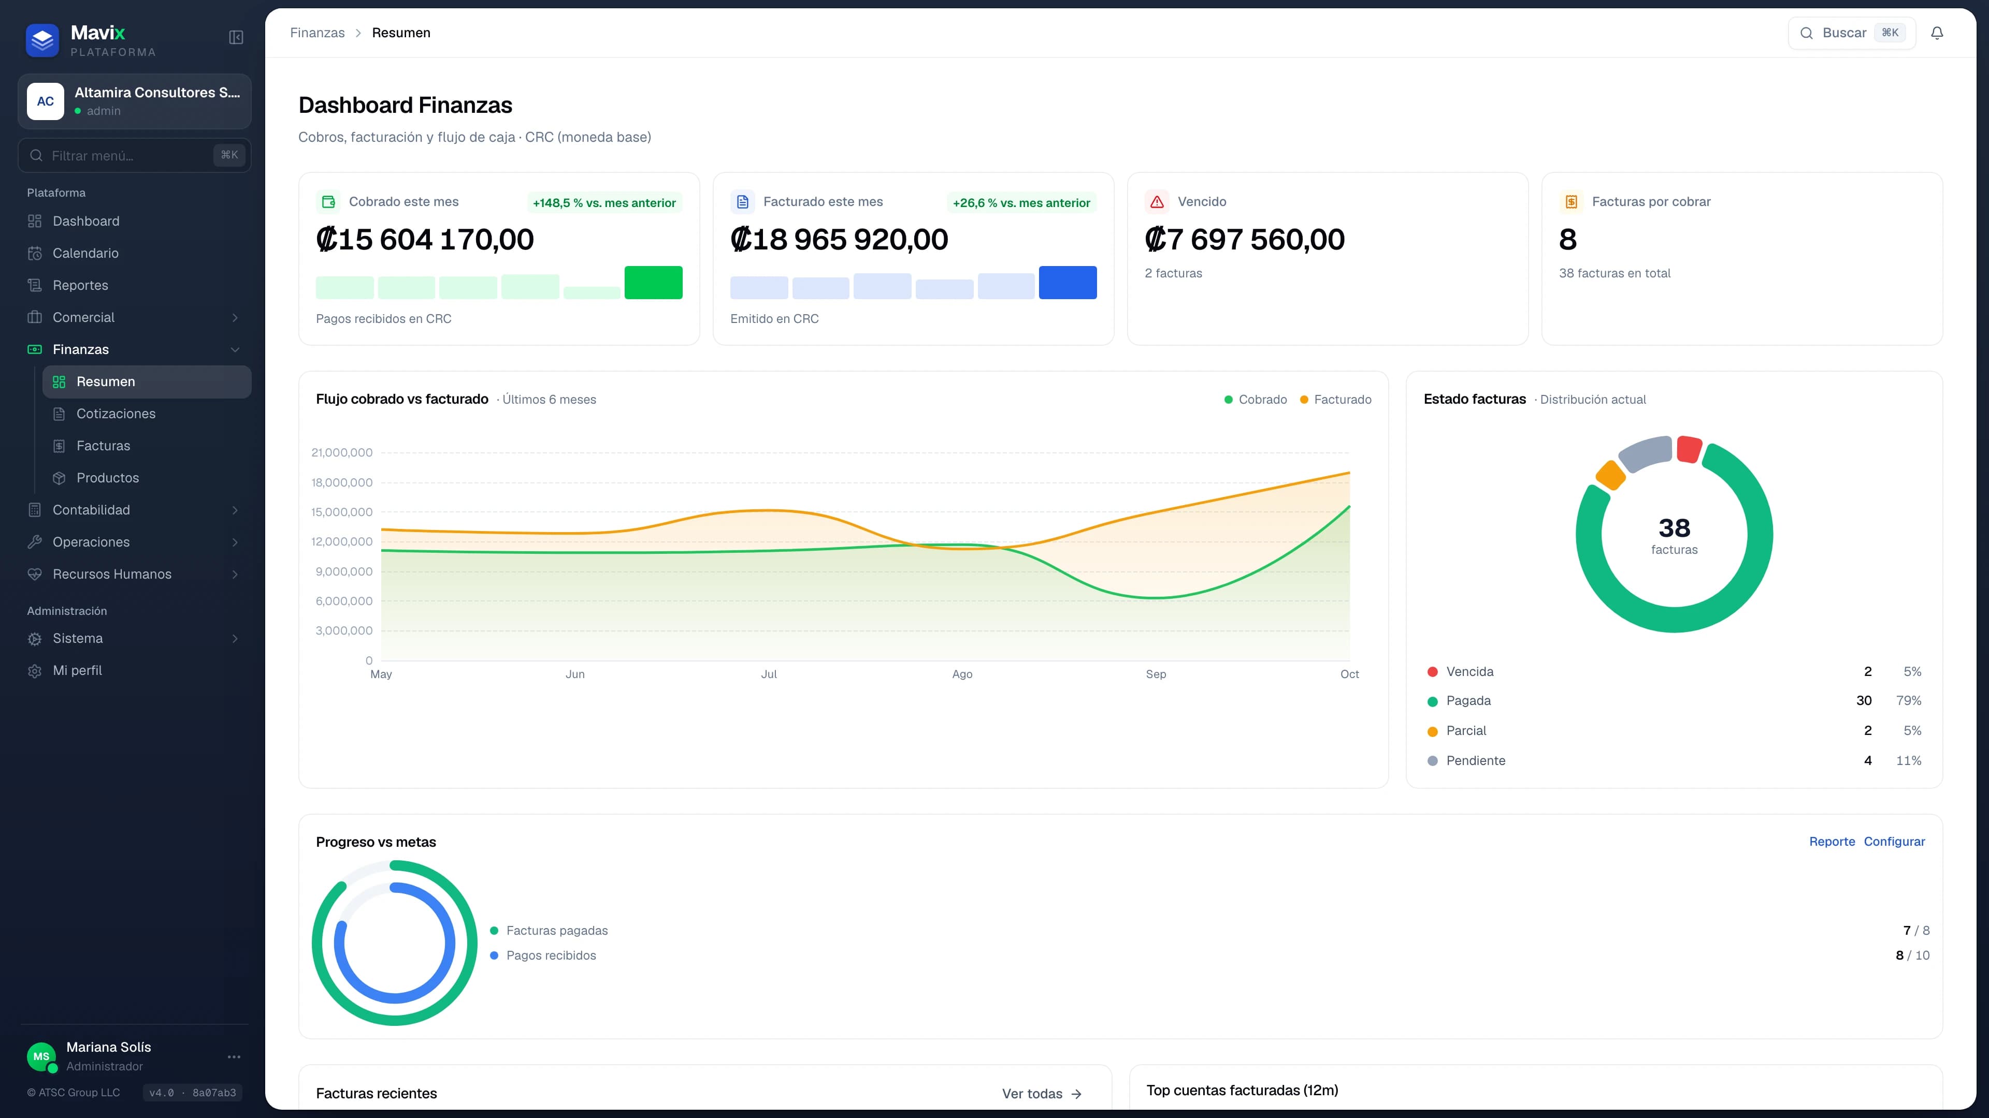This screenshot has height=1118, width=1989.
Task: Toggle Cobrado series in chart legend
Action: (1256, 400)
